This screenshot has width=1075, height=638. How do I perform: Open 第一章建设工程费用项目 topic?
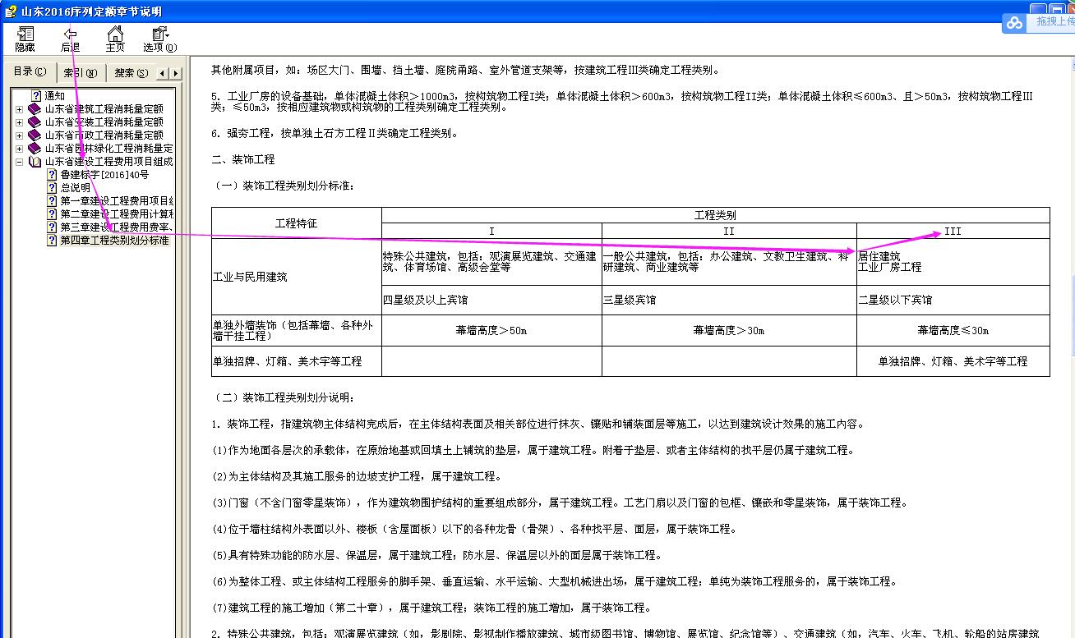pos(117,201)
